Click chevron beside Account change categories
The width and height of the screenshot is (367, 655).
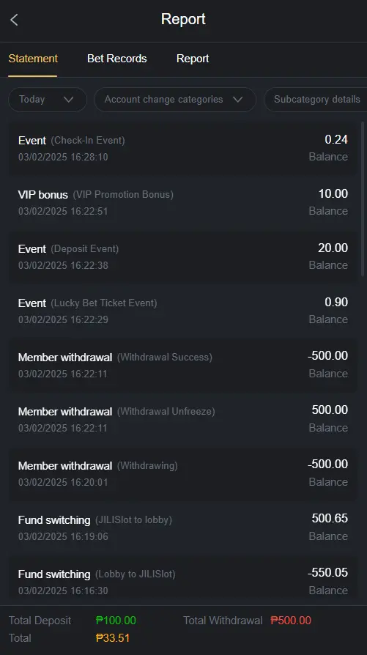pyautogui.click(x=238, y=100)
